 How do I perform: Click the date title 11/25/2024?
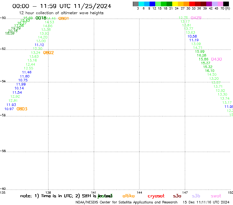click(x=93, y=6)
